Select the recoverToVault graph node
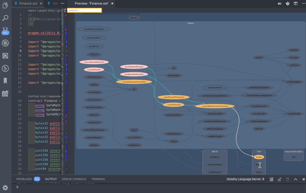The image size is (306, 193). pos(134,138)
